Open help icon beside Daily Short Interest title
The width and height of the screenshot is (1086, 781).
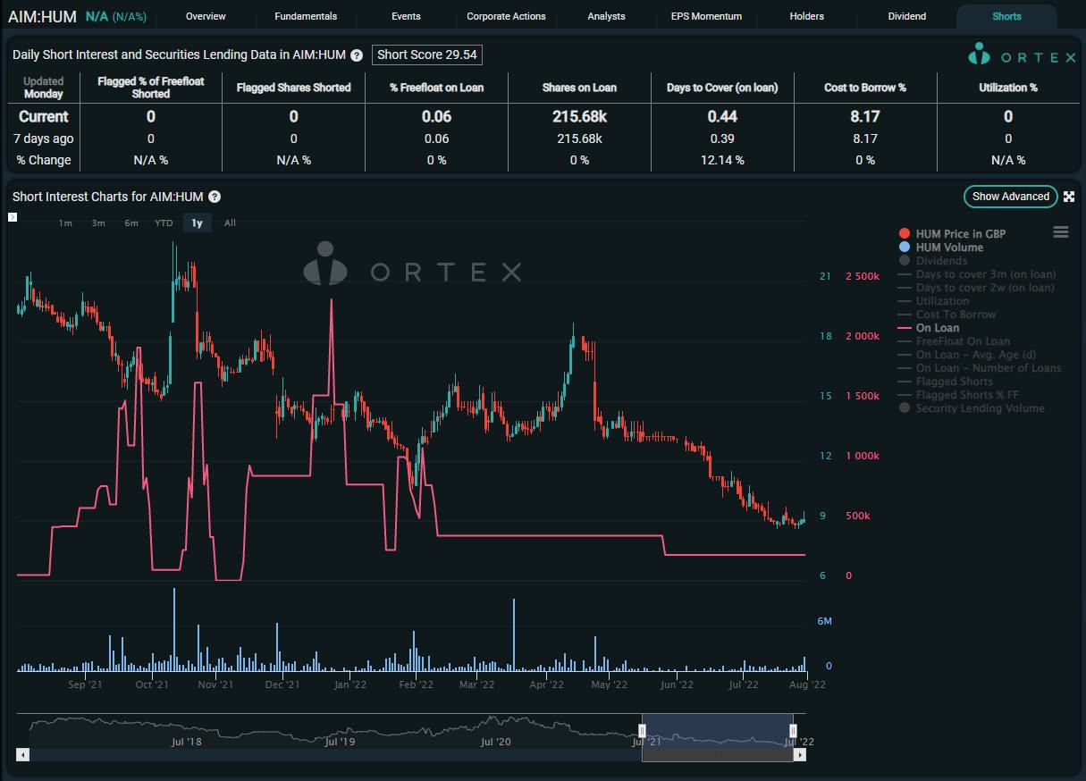(x=357, y=55)
